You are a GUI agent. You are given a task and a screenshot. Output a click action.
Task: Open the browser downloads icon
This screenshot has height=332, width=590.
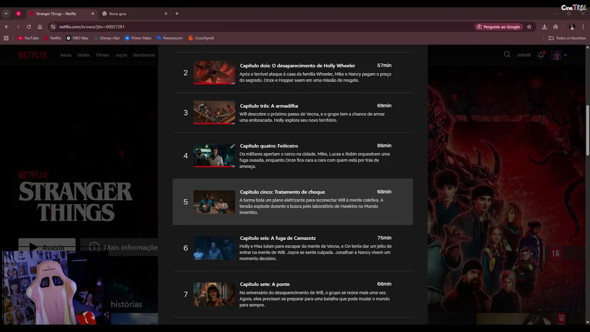pos(544,27)
